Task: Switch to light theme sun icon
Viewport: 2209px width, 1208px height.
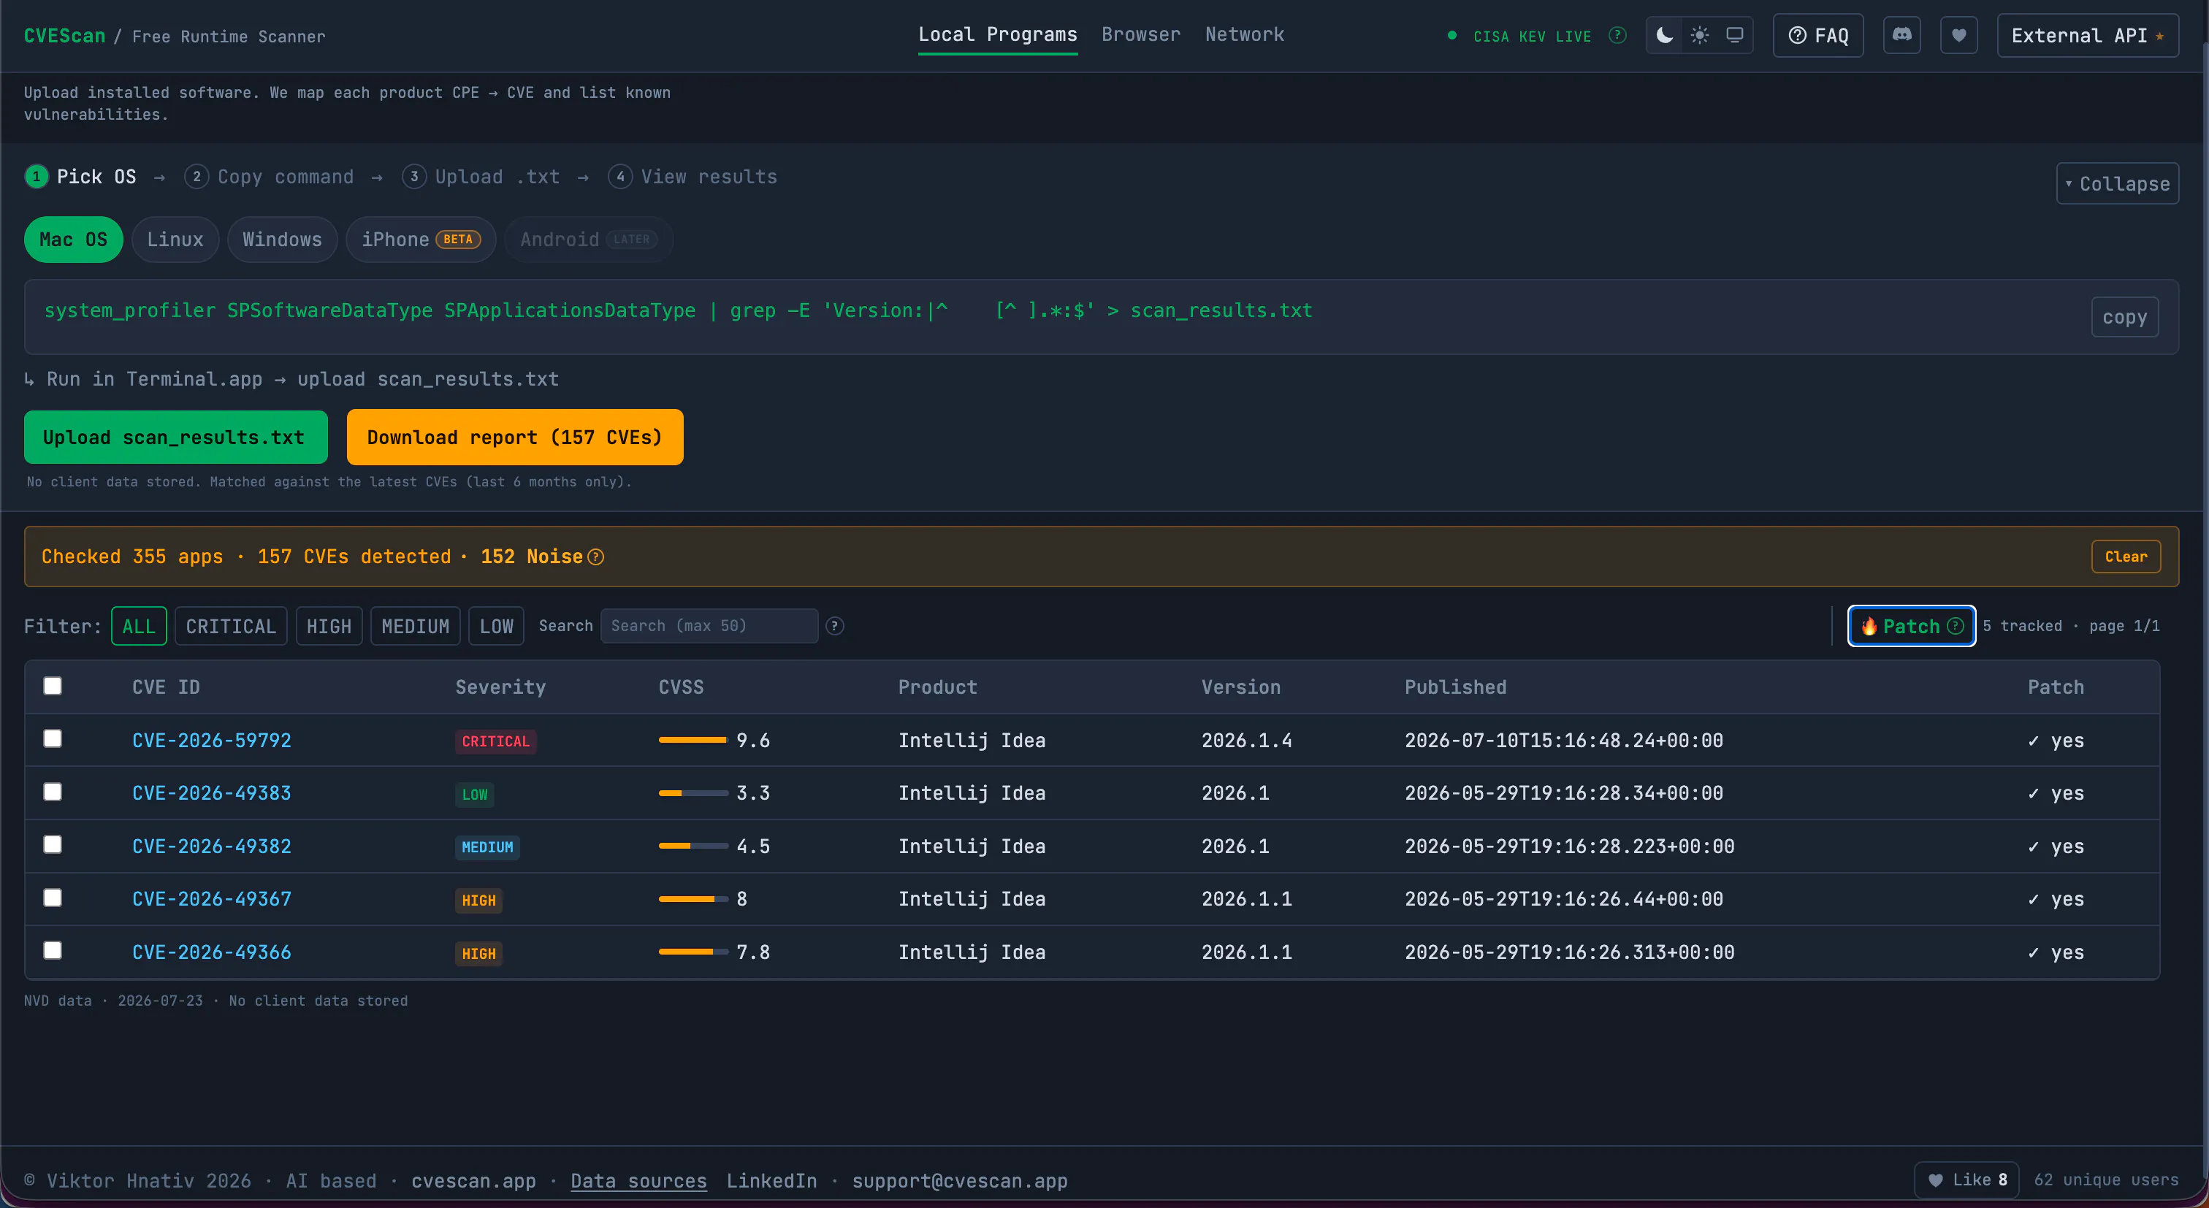Action: click(x=1700, y=35)
